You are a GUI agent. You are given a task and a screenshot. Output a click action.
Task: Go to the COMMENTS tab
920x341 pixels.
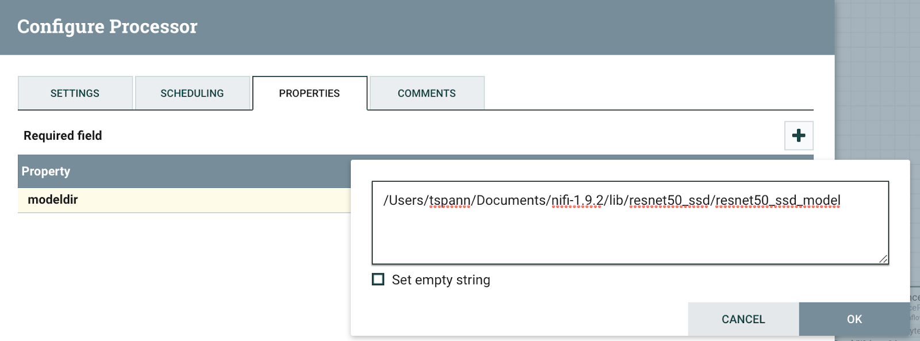(427, 93)
